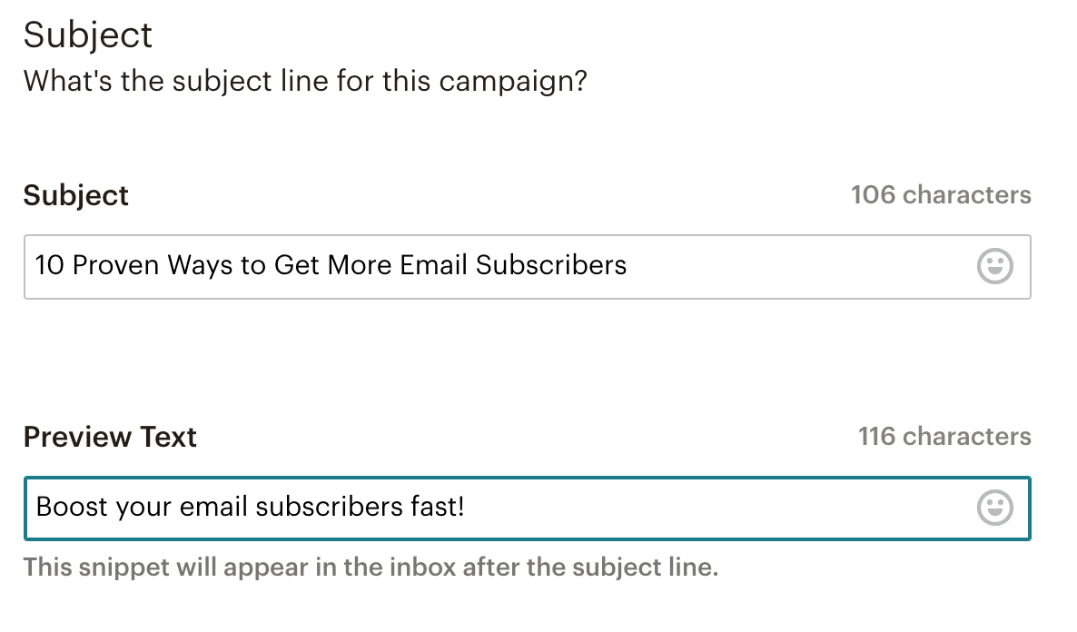
Task: Open the emoji picker for the Subject field
Action: (994, 267)
